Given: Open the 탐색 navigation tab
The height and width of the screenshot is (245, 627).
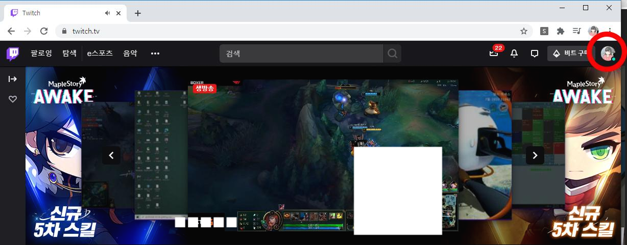Looking at the screenshot, I should pos(69,53).
